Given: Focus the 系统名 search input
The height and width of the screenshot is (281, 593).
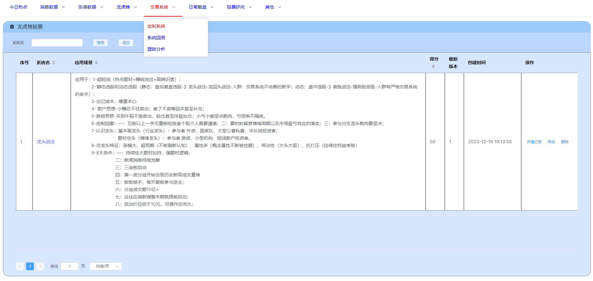Looking at the screenshot, I should pyautogui.click(x=57, y=43).
